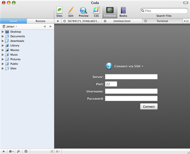
Task: Open the sidebar gear action menu
Action: click(11, 151)
